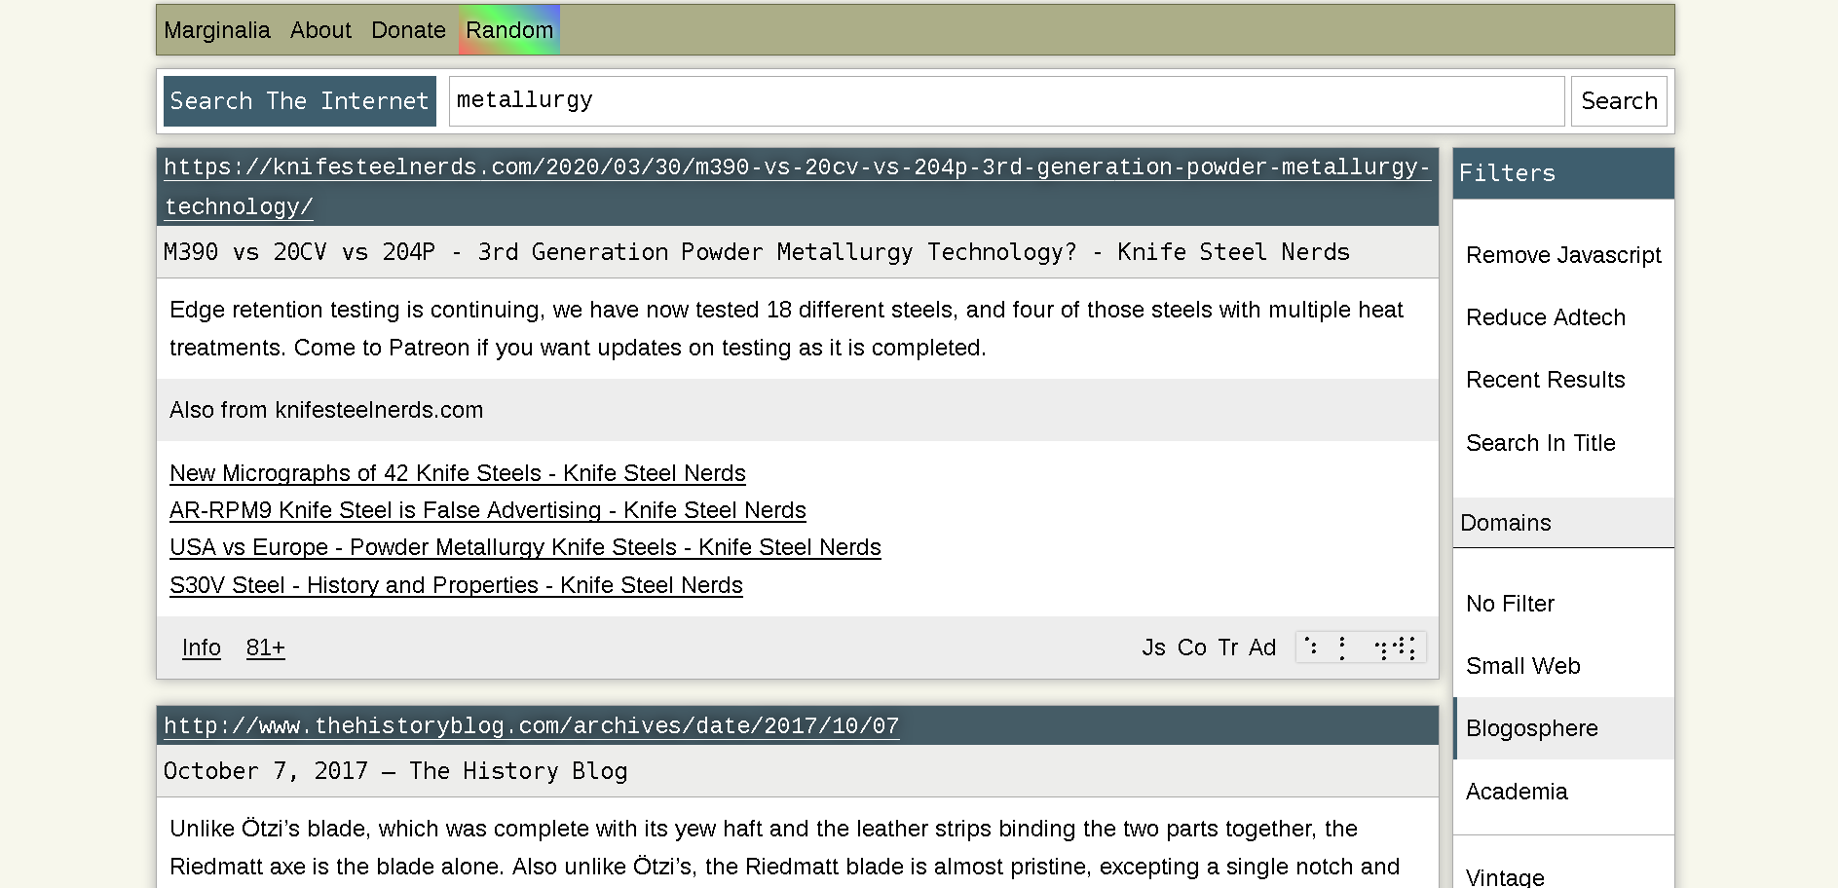Switch to the Academia domain filter
This screenshot has height=888, width=1838.
[x=1517, y=792]
